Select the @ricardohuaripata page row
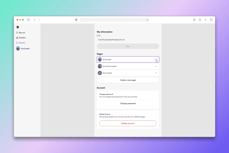Viewport: 229px width, 153px height. (128, 66)
